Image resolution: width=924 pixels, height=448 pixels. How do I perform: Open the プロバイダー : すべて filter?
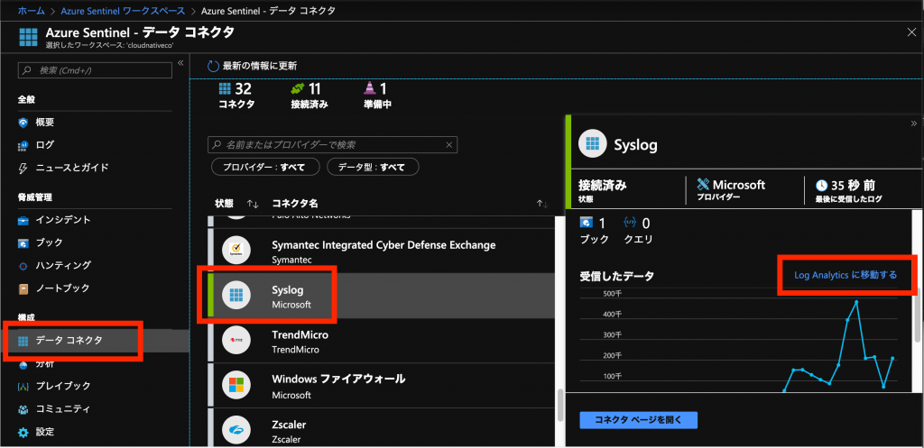[x=265, y=167]
